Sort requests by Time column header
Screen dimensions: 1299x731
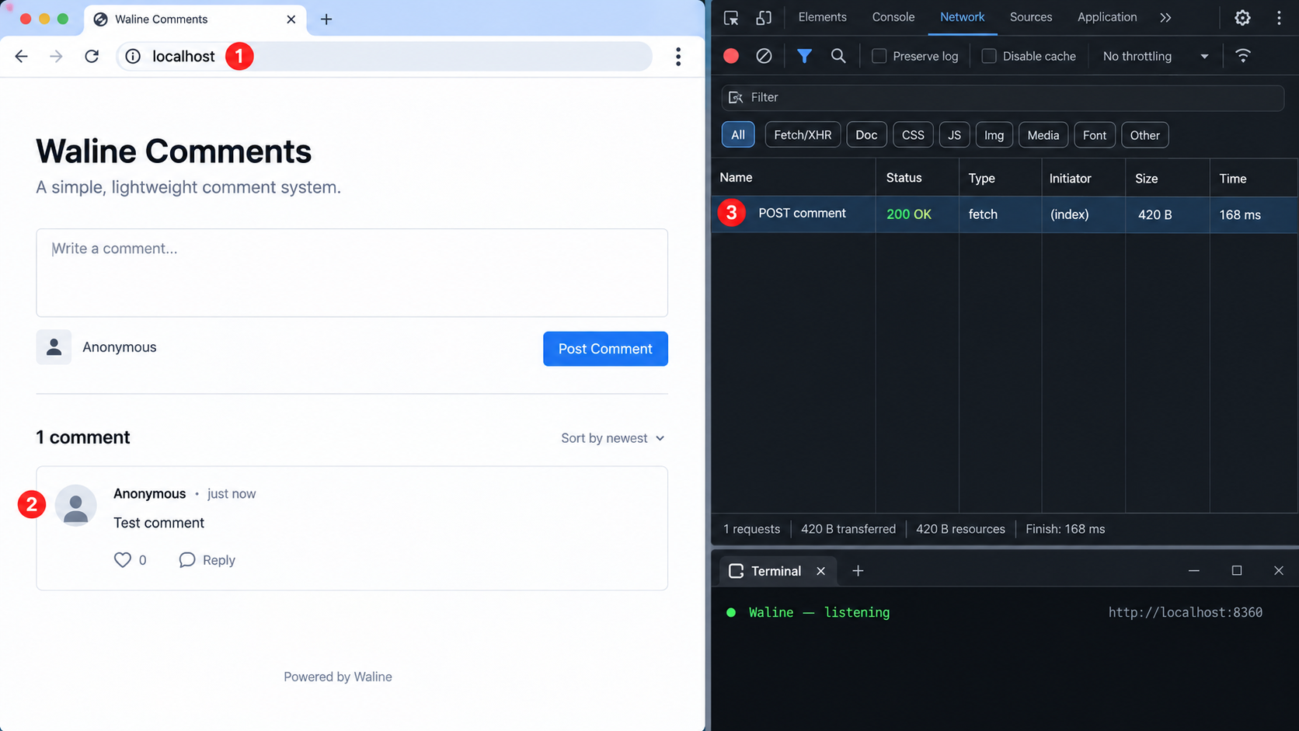point(1253,178)
